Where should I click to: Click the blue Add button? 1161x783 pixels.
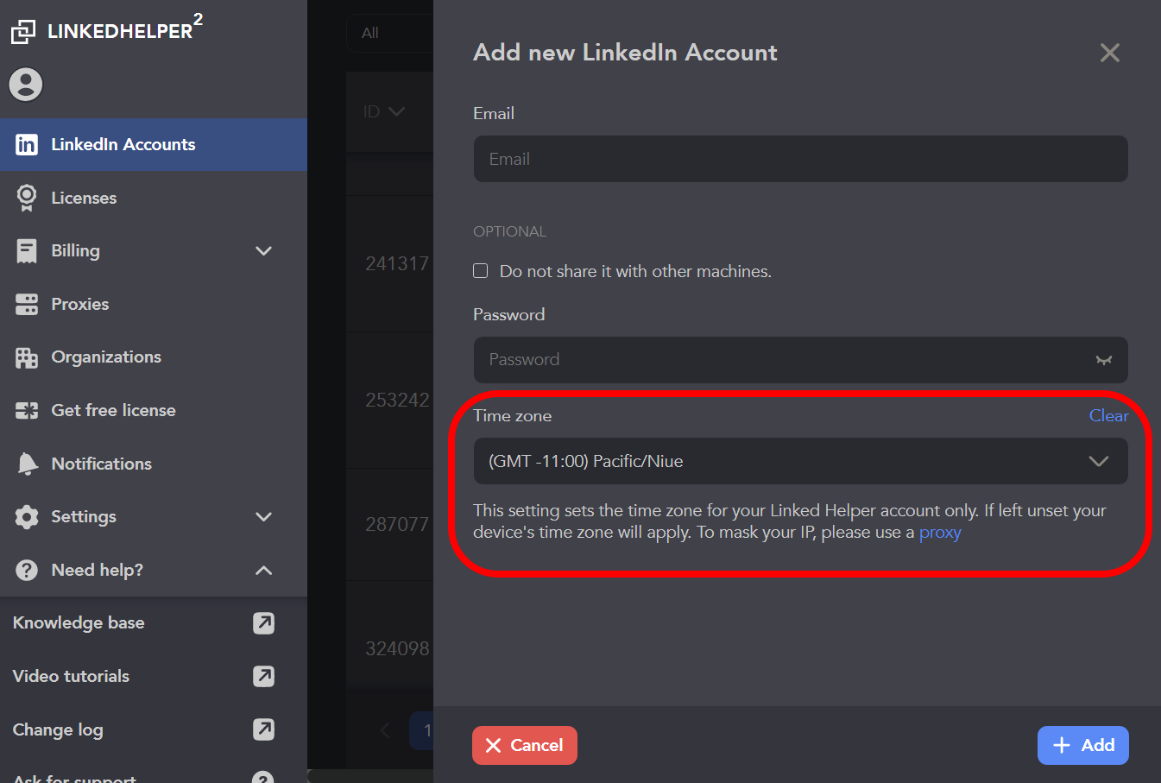coord(1082,745)
